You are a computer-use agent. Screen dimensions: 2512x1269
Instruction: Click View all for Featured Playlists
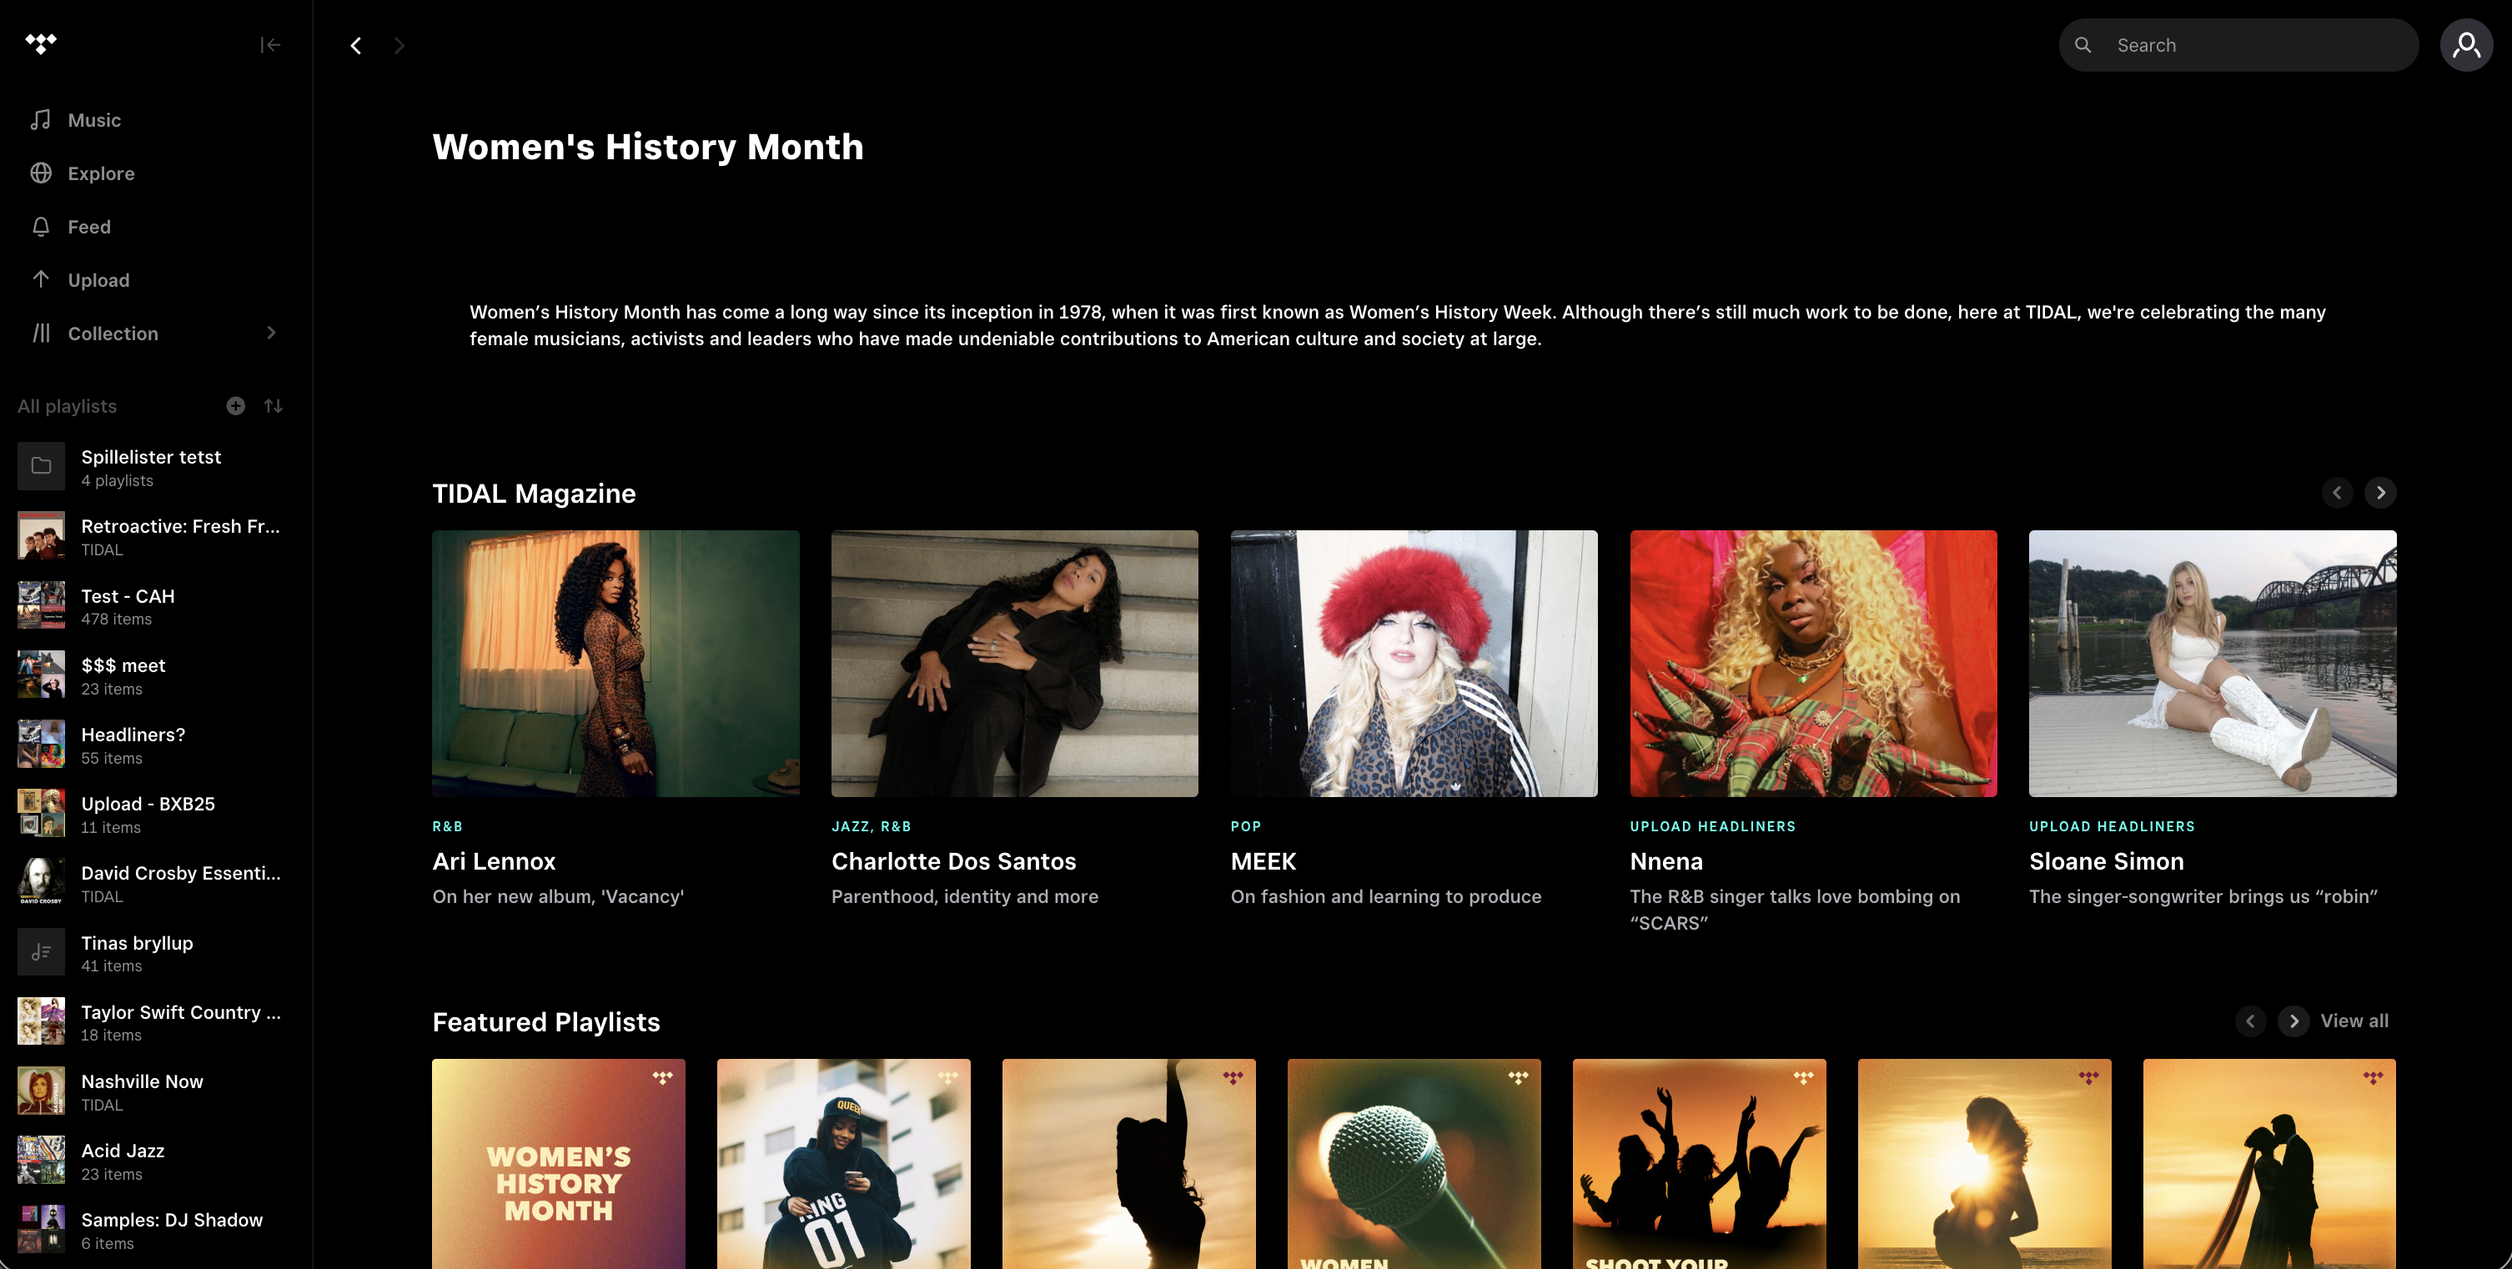[x=2354, y=1021]
